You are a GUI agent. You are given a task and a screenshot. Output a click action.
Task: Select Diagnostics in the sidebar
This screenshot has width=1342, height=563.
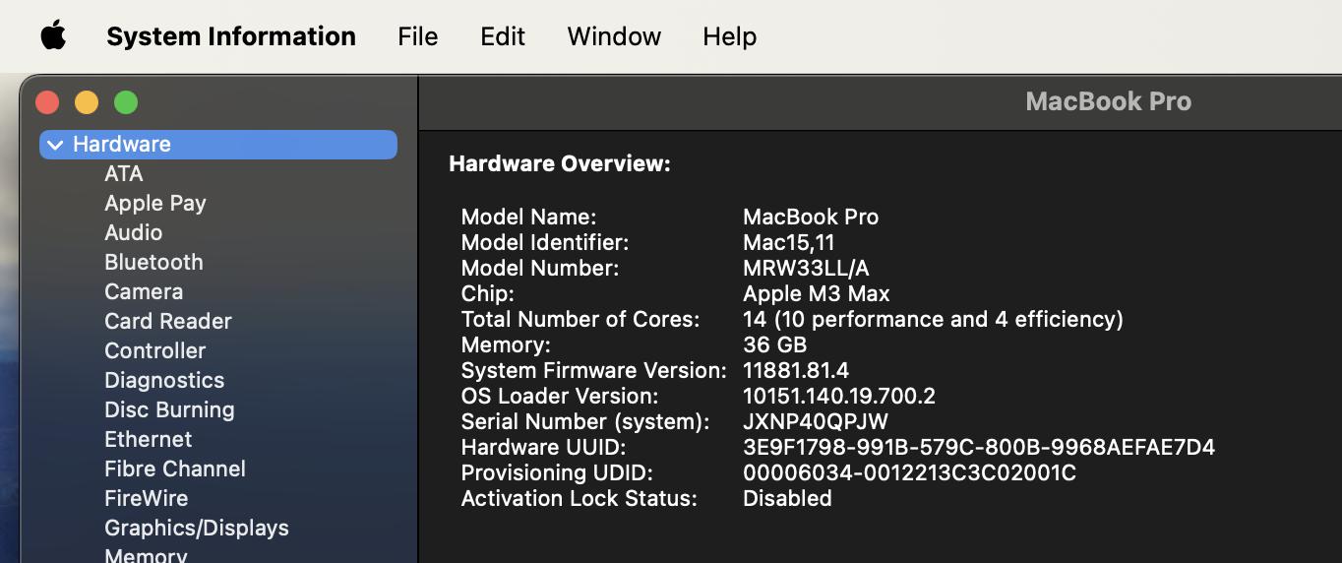coord(164,380)
